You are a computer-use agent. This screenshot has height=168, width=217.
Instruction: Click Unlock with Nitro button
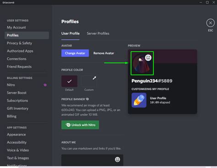click(x=80, y=125)
